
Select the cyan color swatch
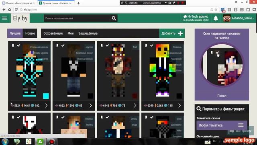click(46, 96)
